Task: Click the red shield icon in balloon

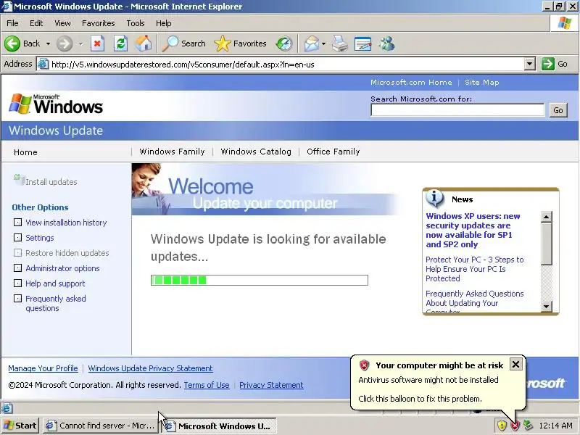Action: (x=365, y=365)
